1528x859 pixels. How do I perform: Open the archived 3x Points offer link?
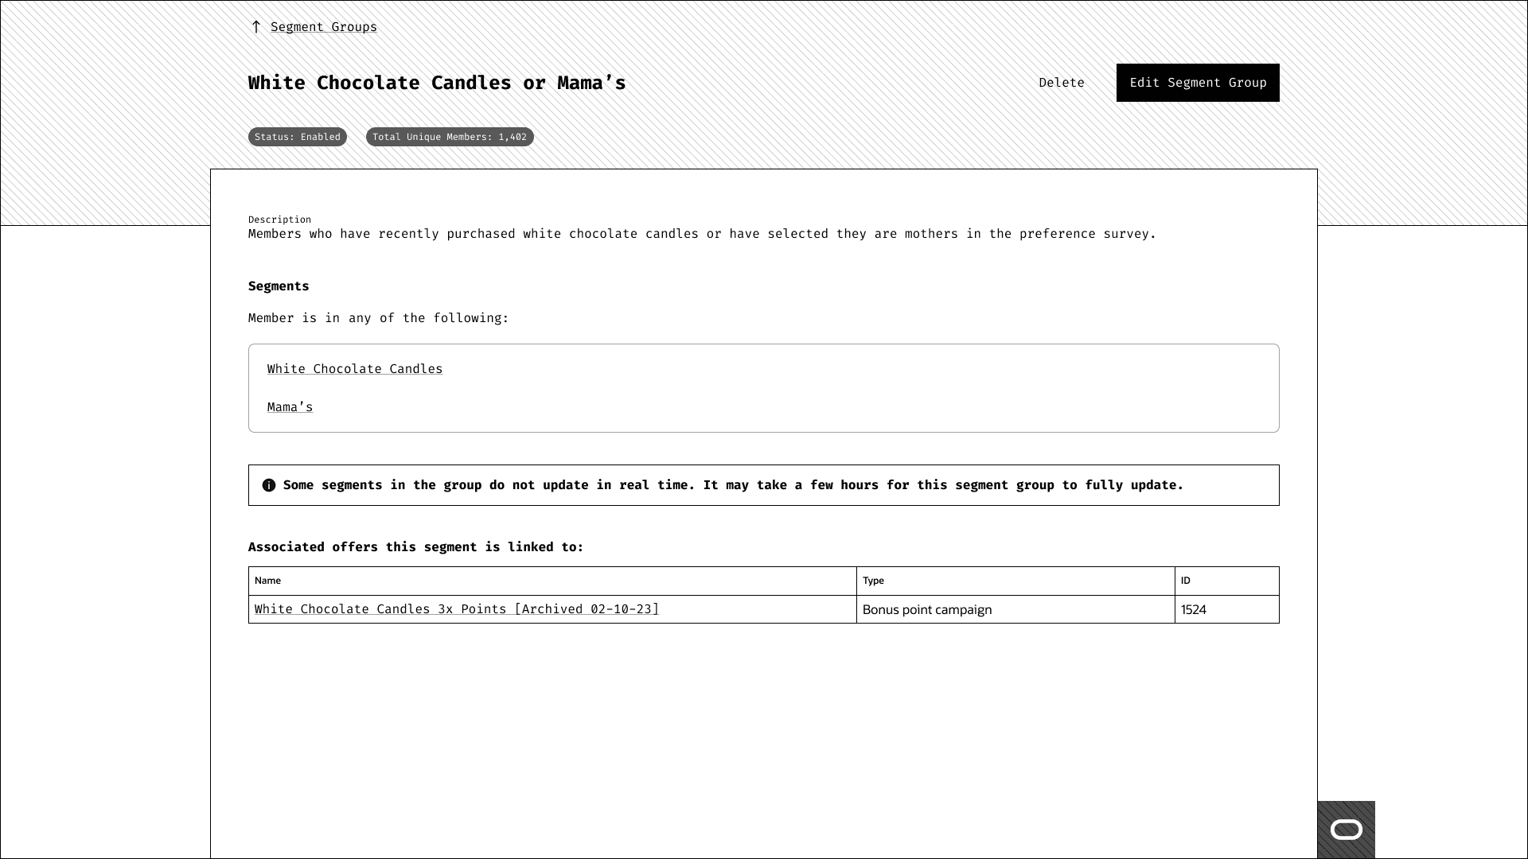(x=456, y=609)
